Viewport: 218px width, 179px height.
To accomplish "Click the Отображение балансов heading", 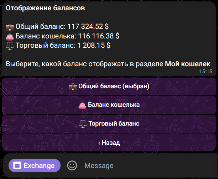I will (45, 8).
